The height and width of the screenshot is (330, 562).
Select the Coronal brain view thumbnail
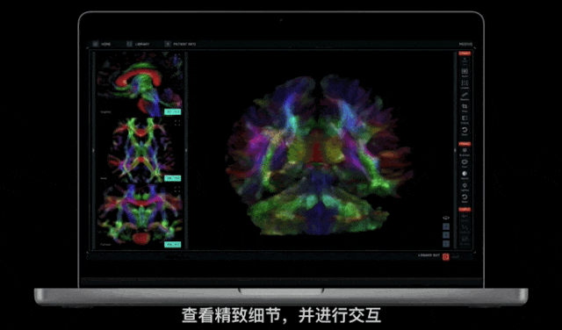[x=140, y=217]
